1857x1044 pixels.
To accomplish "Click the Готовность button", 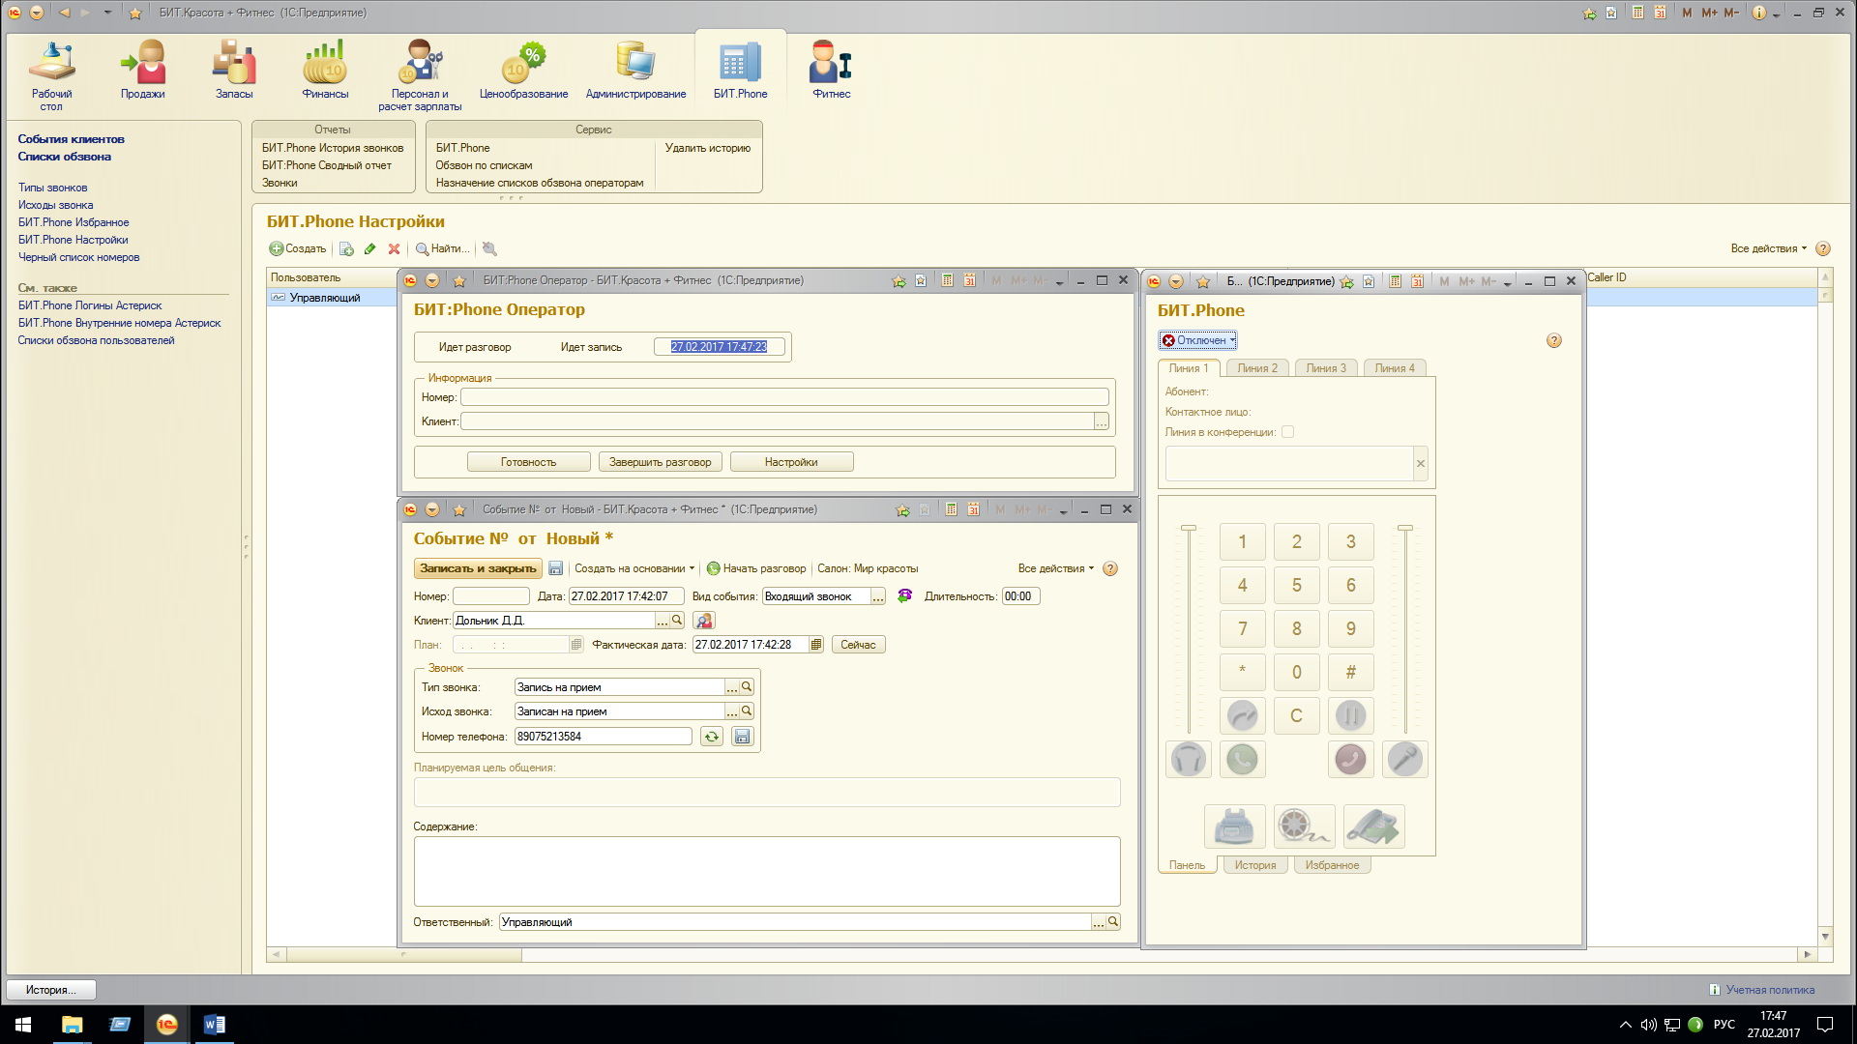I will click(x=528, y=462).
